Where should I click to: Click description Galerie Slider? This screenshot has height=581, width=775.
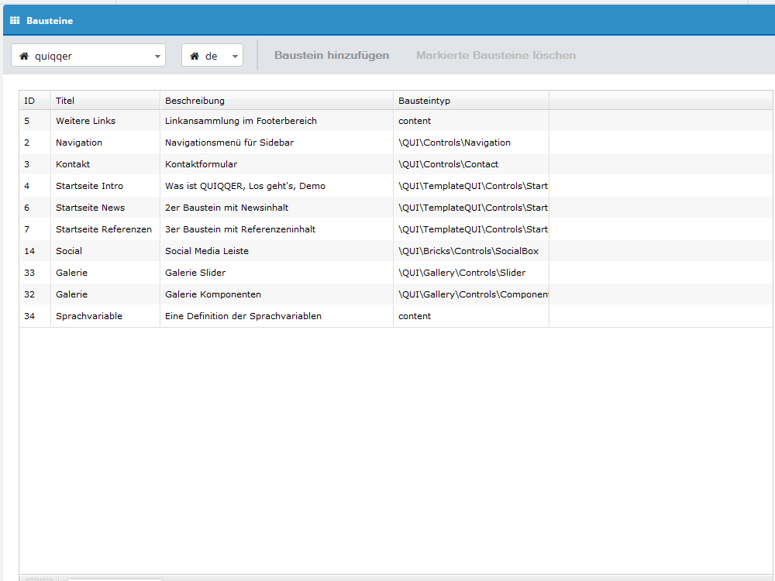195,273
